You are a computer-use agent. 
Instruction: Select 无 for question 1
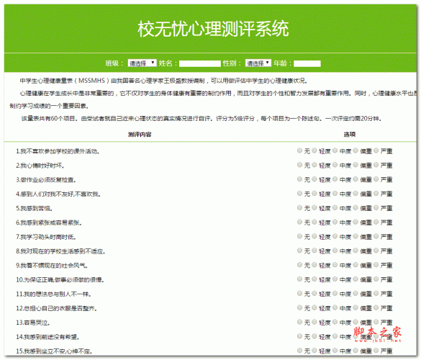coord(299,150)
